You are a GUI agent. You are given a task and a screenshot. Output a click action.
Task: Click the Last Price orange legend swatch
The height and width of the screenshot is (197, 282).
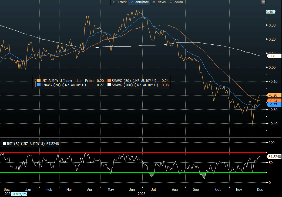[39, 81]
